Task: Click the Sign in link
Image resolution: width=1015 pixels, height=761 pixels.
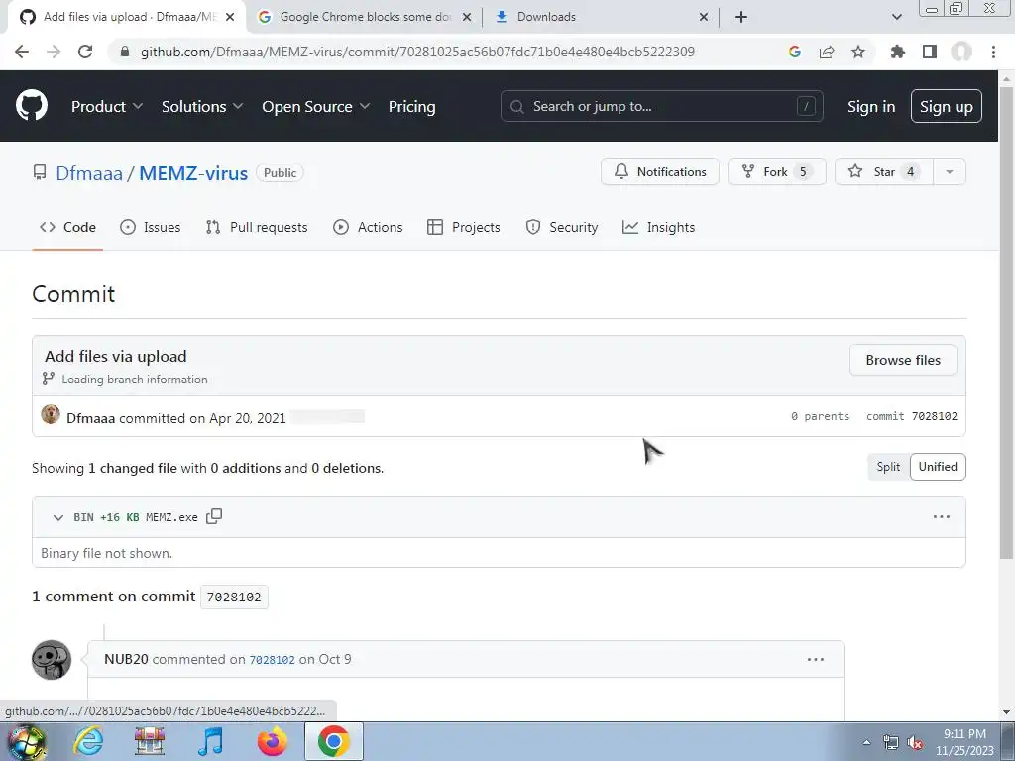Action: (871, 107)
